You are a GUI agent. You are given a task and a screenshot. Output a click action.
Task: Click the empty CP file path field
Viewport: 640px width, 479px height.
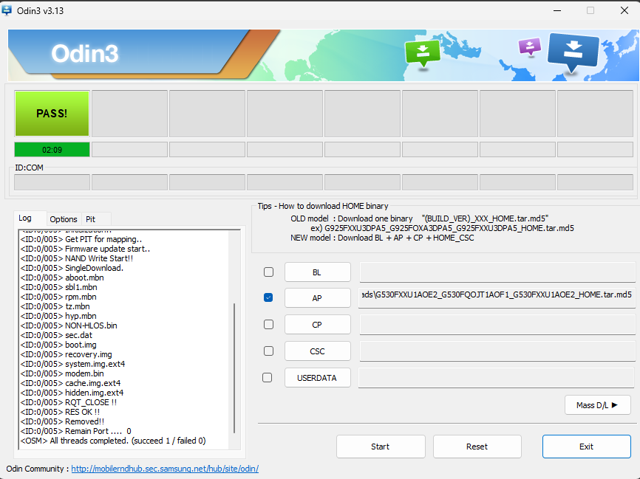point(497,325)
